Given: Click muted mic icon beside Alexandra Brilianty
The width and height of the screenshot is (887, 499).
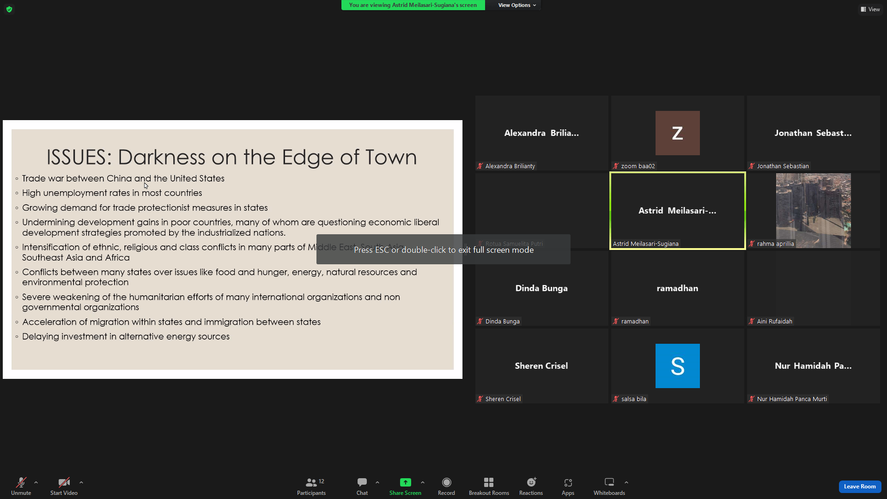Looking at the screenshot, I should pos(480,166).
